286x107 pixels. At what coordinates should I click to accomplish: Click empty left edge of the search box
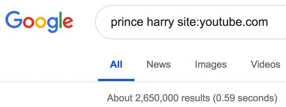tap(103, 22)
